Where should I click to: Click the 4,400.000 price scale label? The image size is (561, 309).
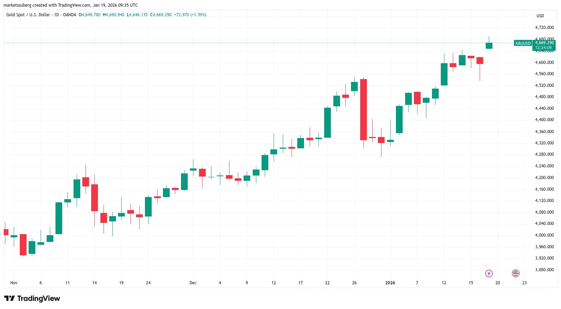[x=544, y=120]
